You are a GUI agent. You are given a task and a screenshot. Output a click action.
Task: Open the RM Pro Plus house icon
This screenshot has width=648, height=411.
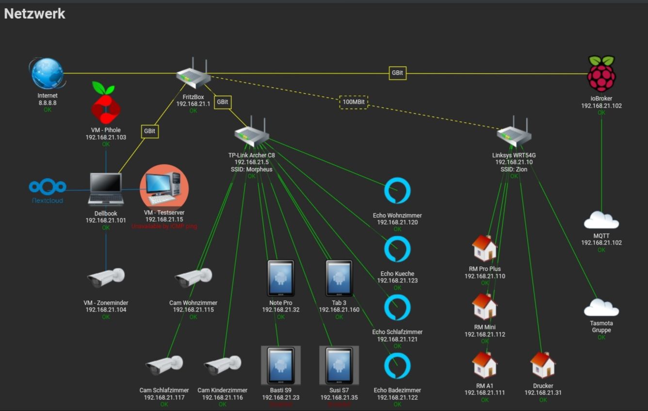485,248
